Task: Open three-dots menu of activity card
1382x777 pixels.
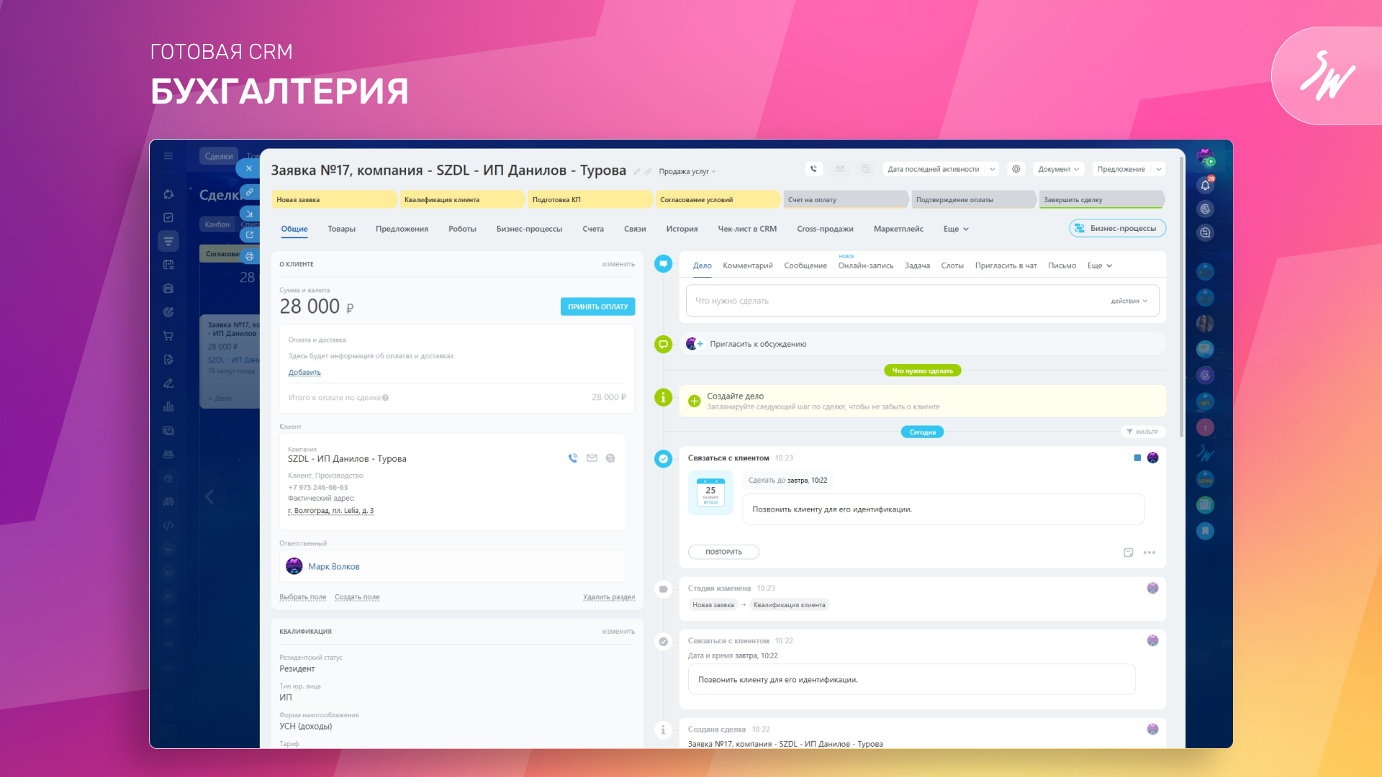Action: pyautogui.click(x=1150, y=553)
